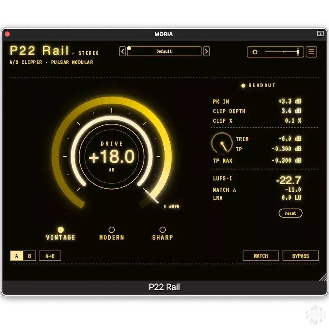Click the P22 Rail footer caption
Screen dimensions: 329x329
(x=164, y=287)
